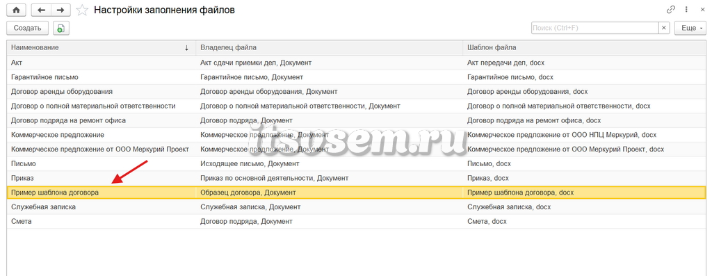Sort by Наименование column header

(101, 47)
